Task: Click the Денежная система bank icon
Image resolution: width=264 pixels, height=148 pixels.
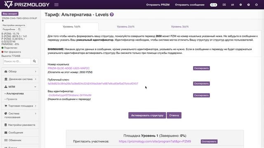Action: [x=6, y=79]
